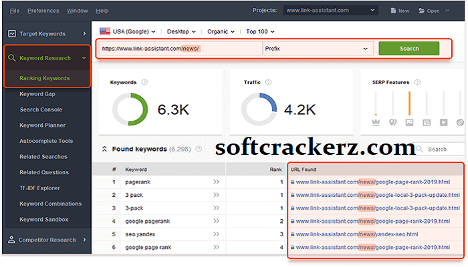
Task: Click the search magnifier icon in keyword filter
Action: pos(419,149)
